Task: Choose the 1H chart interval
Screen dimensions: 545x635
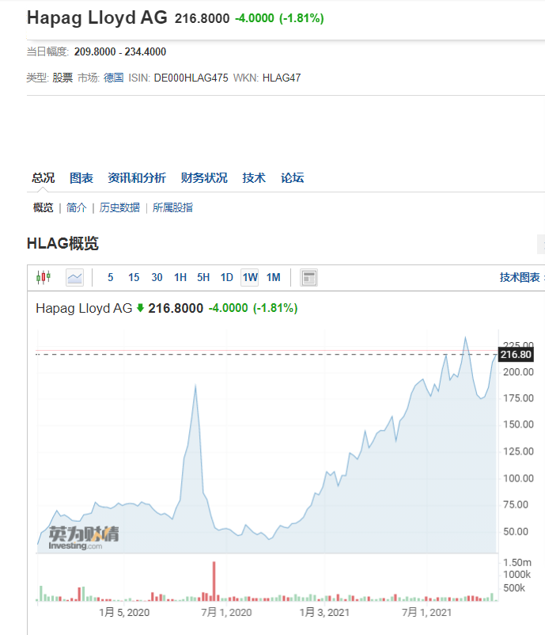Action: [180, 277]
